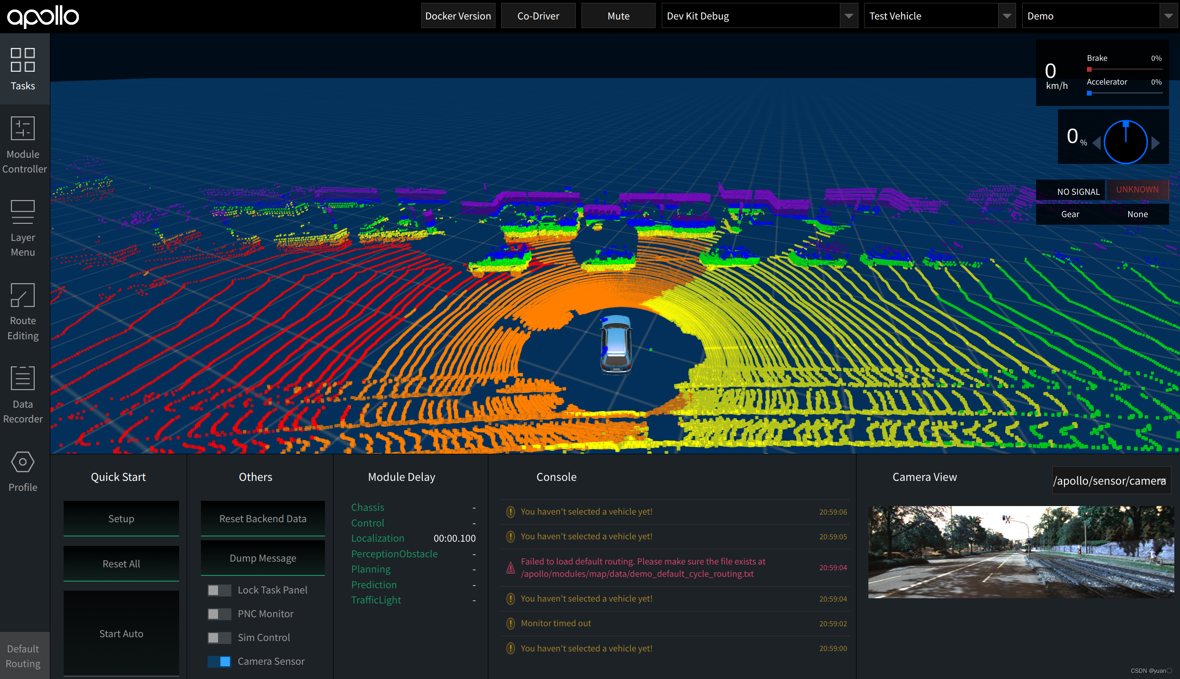Click the warning icon on the 20:59:06 message
The height and width of the screenshot is (679, 1180).
click(511, 512)
